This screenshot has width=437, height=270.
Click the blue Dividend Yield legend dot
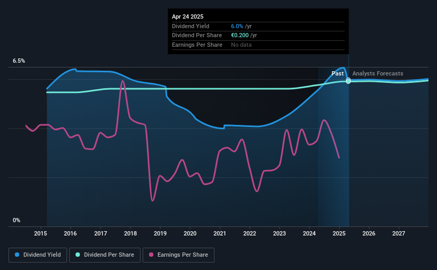(x=17, y=255)
